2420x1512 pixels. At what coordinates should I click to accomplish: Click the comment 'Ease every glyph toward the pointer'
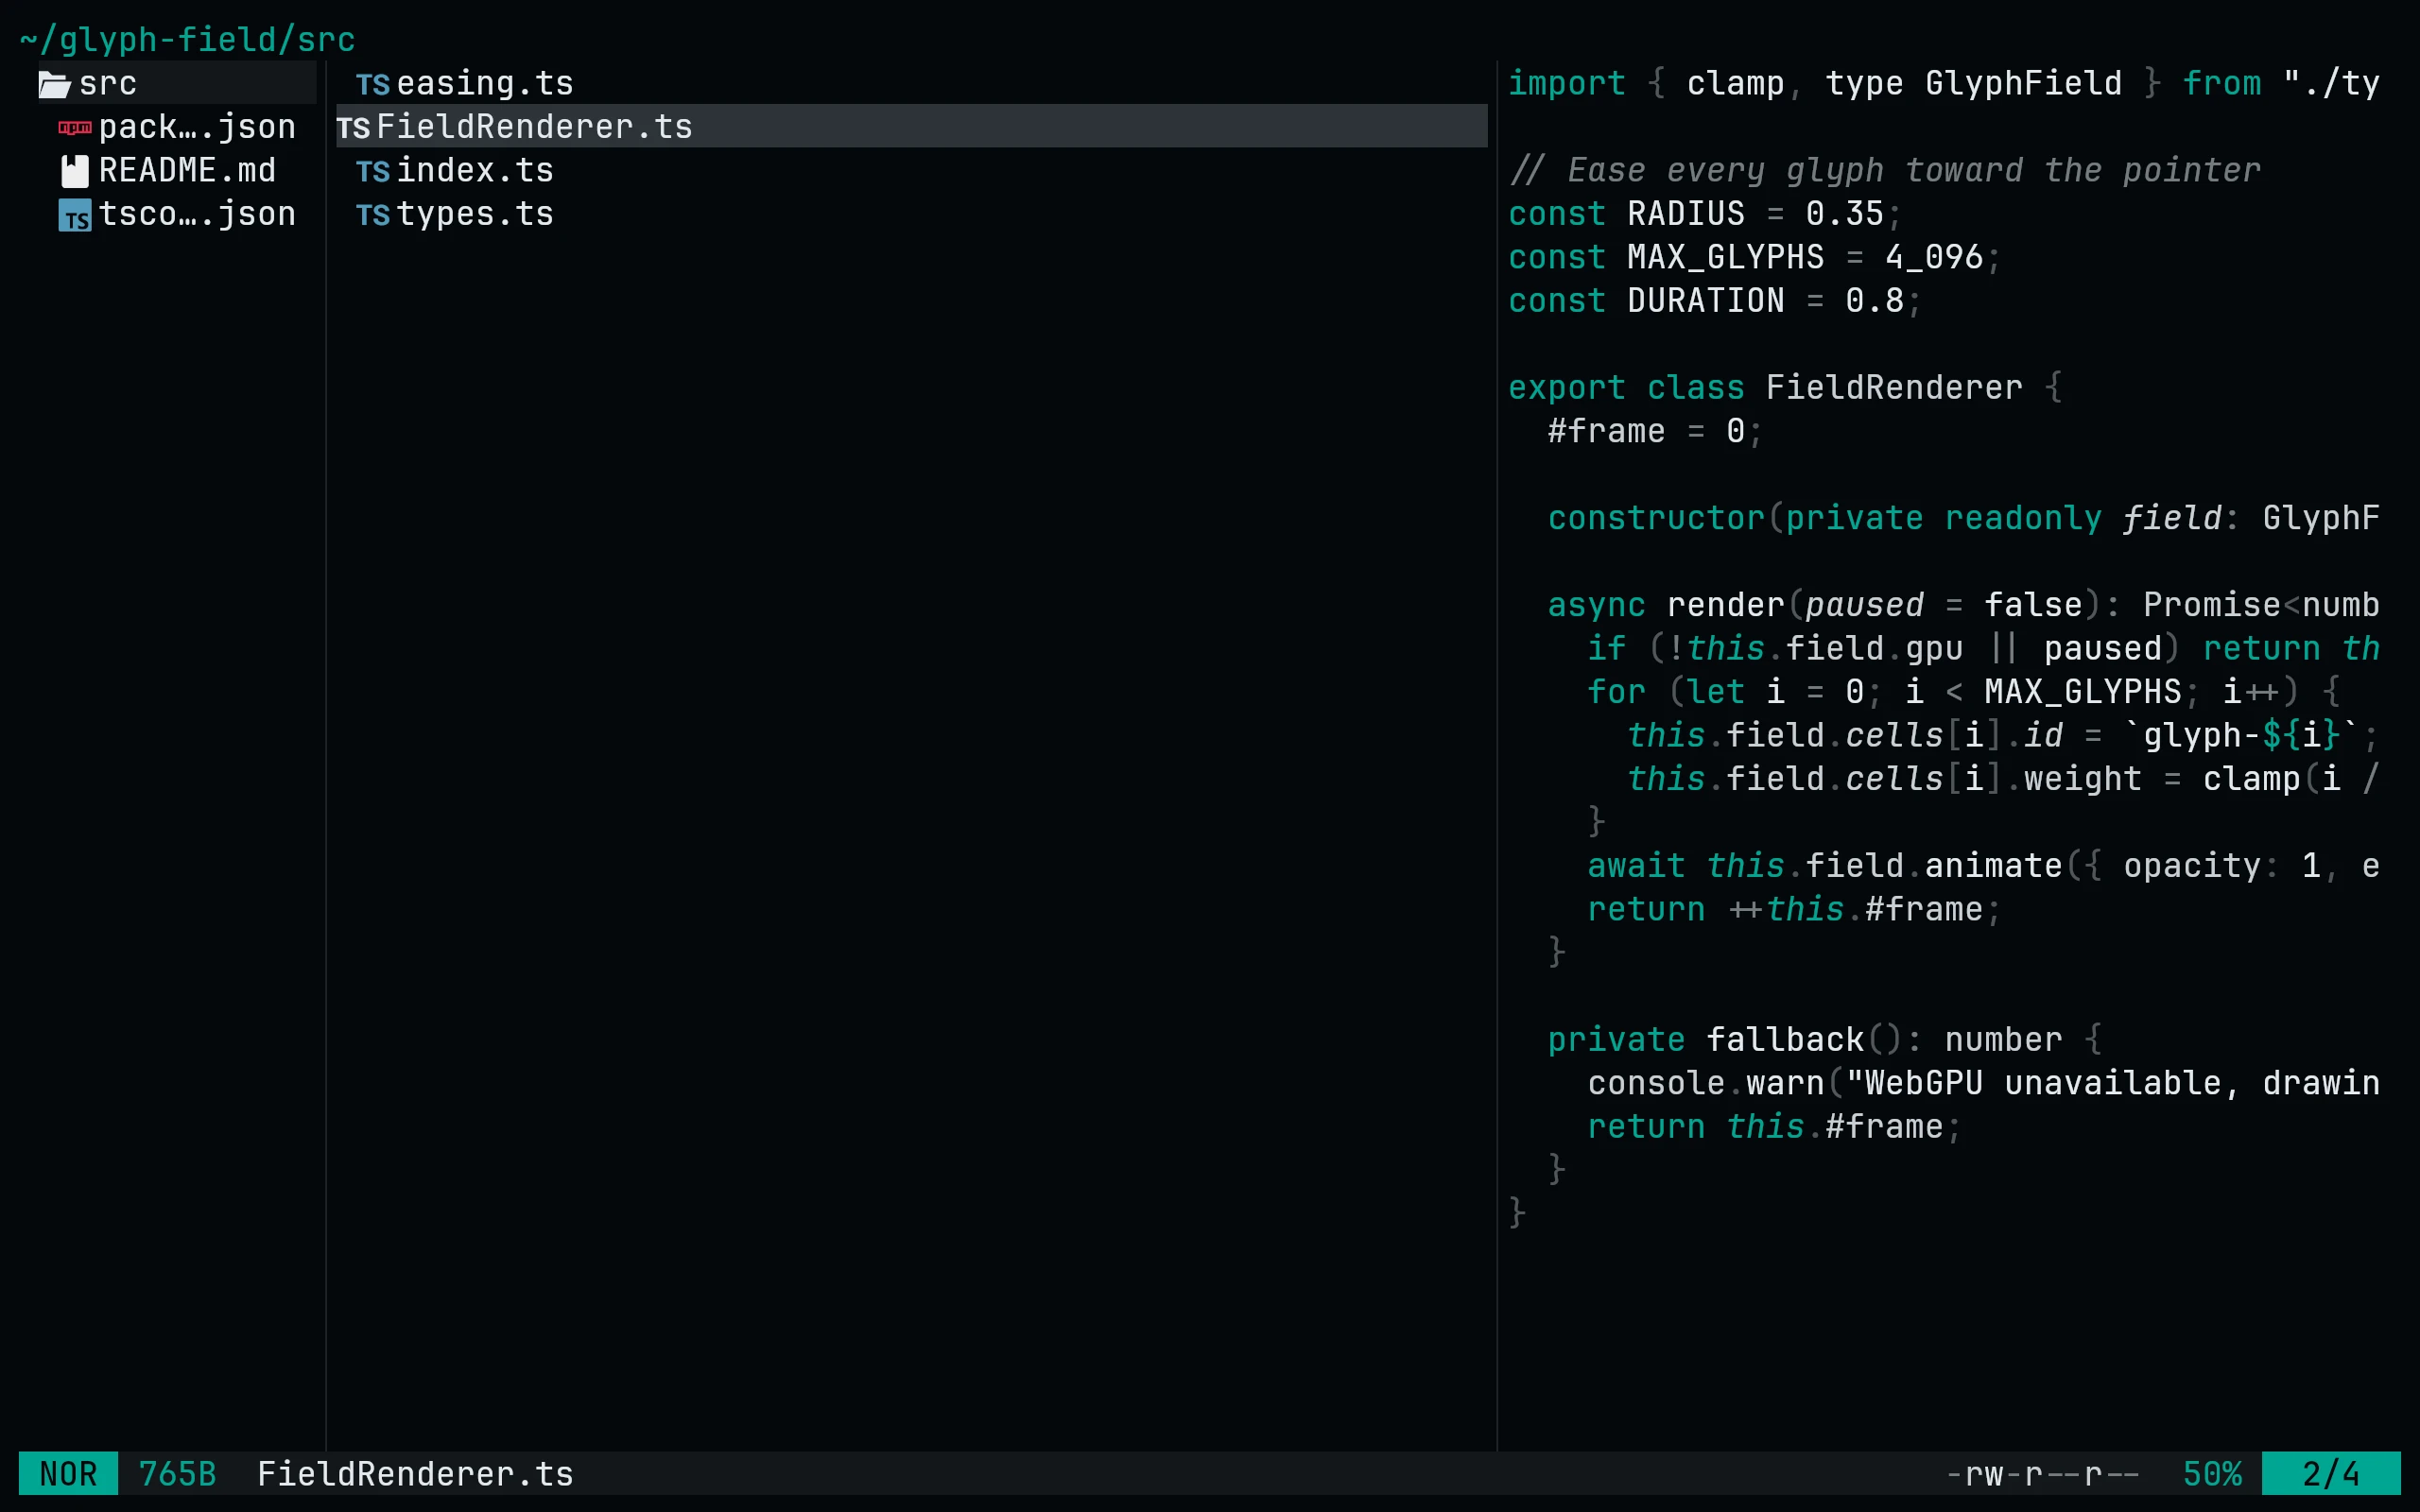(1884, 170)
